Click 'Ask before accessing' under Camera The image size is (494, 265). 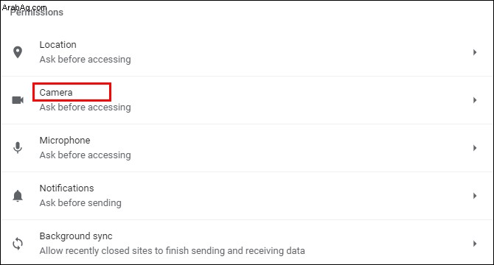pos(85,107)
